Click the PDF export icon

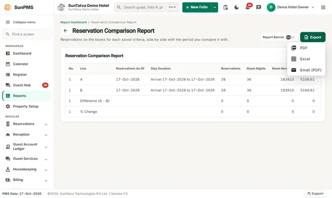294,48
